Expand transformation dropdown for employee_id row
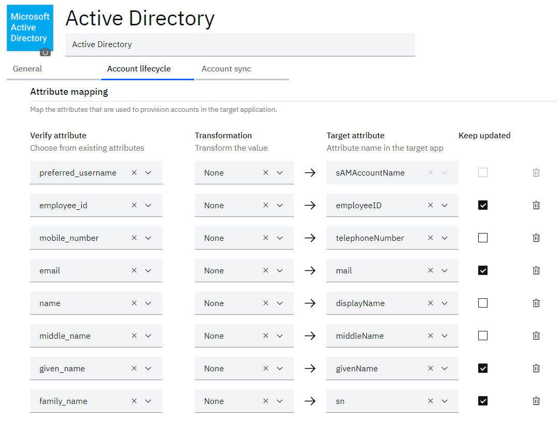Image resolution: width=558 pixels, height=421 pixels. (280, 205)
